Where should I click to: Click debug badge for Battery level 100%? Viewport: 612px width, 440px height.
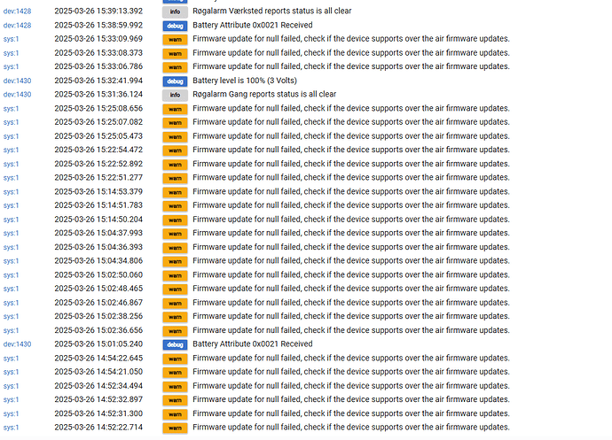pyautogui.click(x=175, y=81)
